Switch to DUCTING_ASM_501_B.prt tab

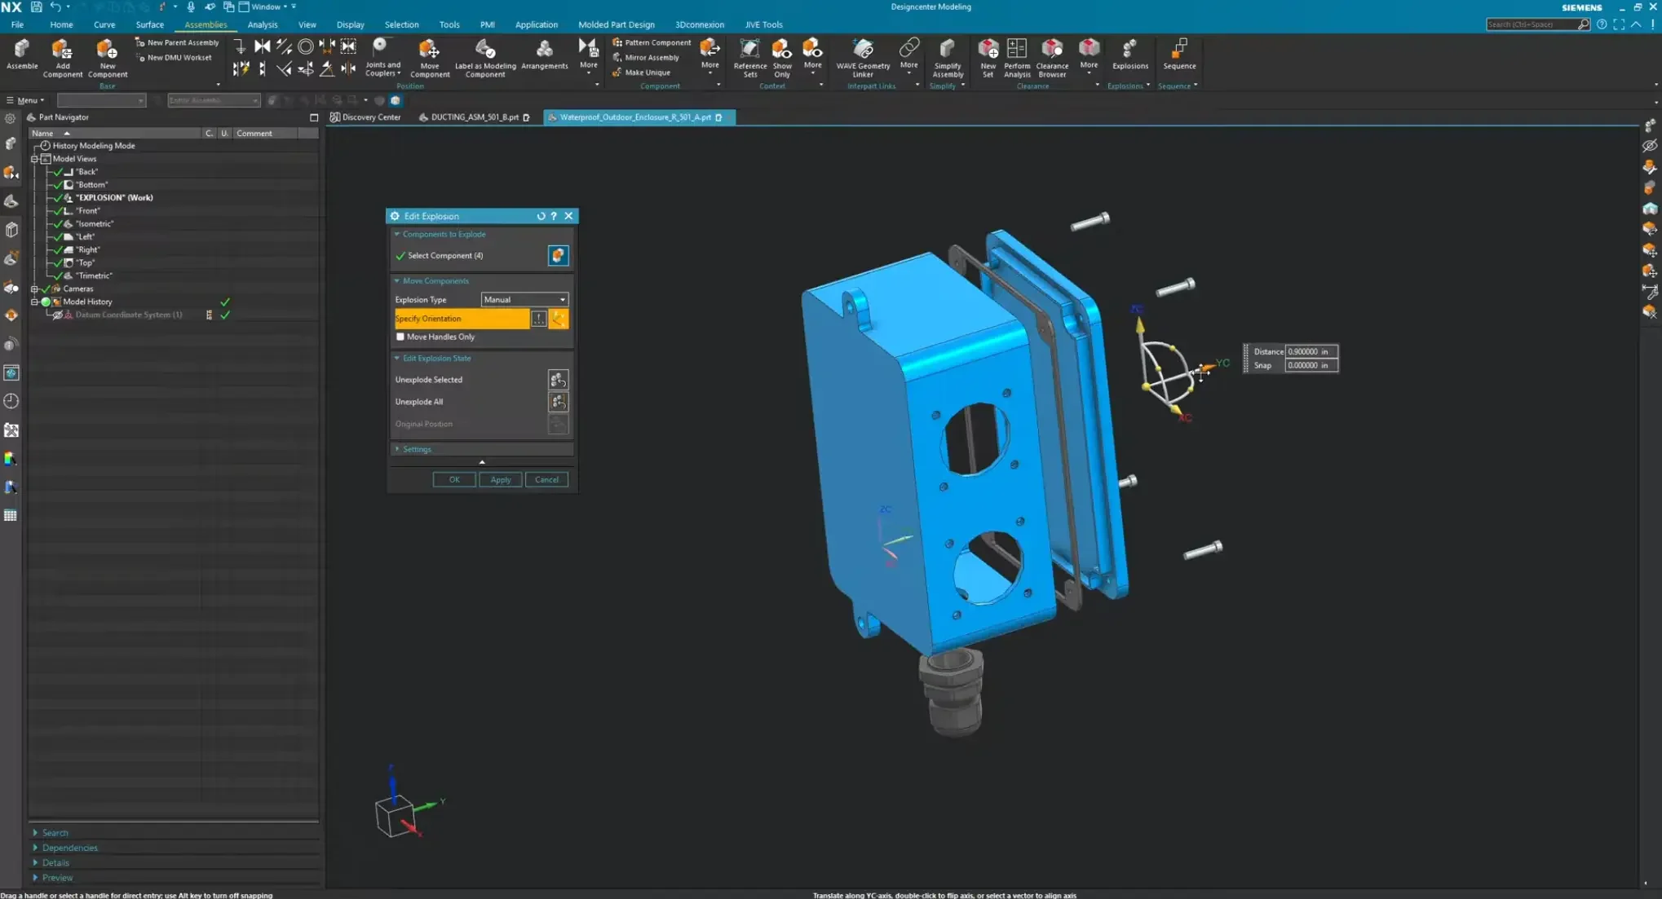coord(475,117)
